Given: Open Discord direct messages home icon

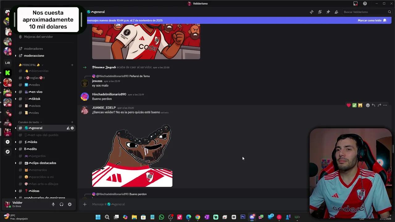Looking at the screenshot, I should 7,12.
